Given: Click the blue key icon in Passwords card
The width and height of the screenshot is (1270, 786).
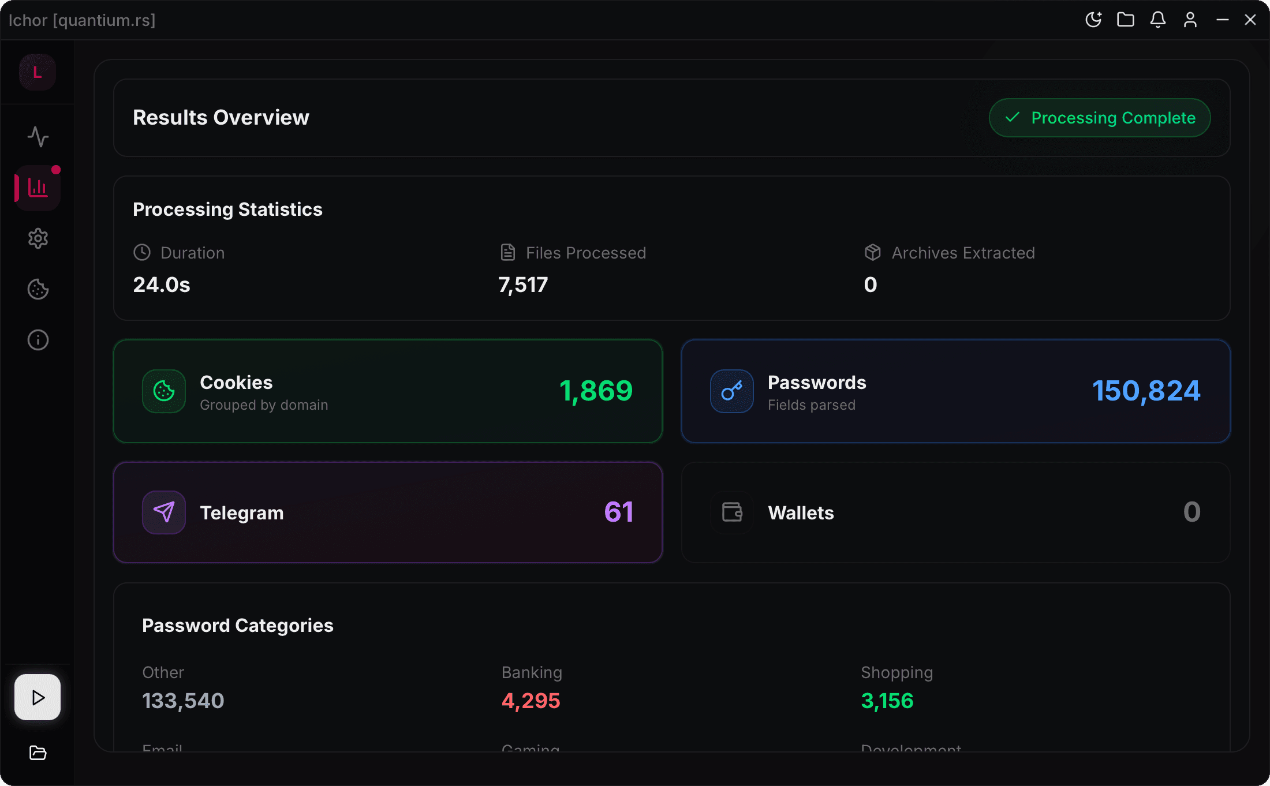Looking at the screenshot, I should 732,391.
